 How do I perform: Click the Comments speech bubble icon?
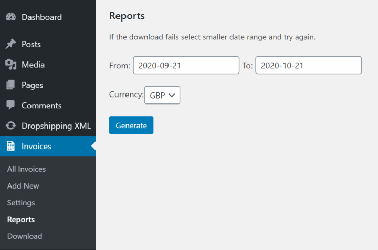tap(10, 106)
